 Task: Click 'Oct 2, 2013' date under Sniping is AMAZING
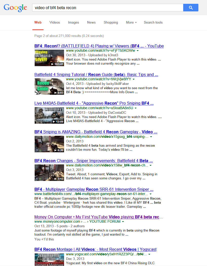(75, 141)
